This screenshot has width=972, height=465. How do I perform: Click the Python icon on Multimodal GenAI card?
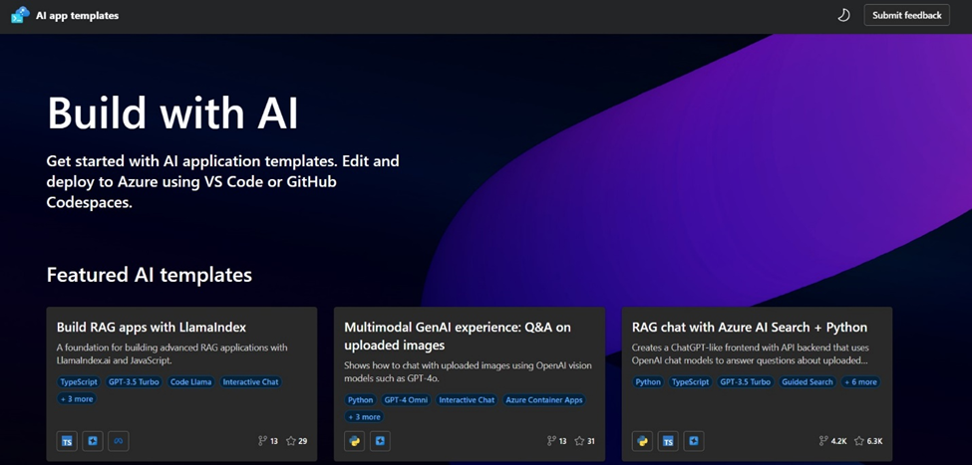[355, 441]
